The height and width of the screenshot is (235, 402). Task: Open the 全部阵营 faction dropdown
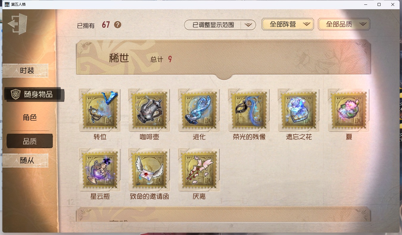pos(288,24)
